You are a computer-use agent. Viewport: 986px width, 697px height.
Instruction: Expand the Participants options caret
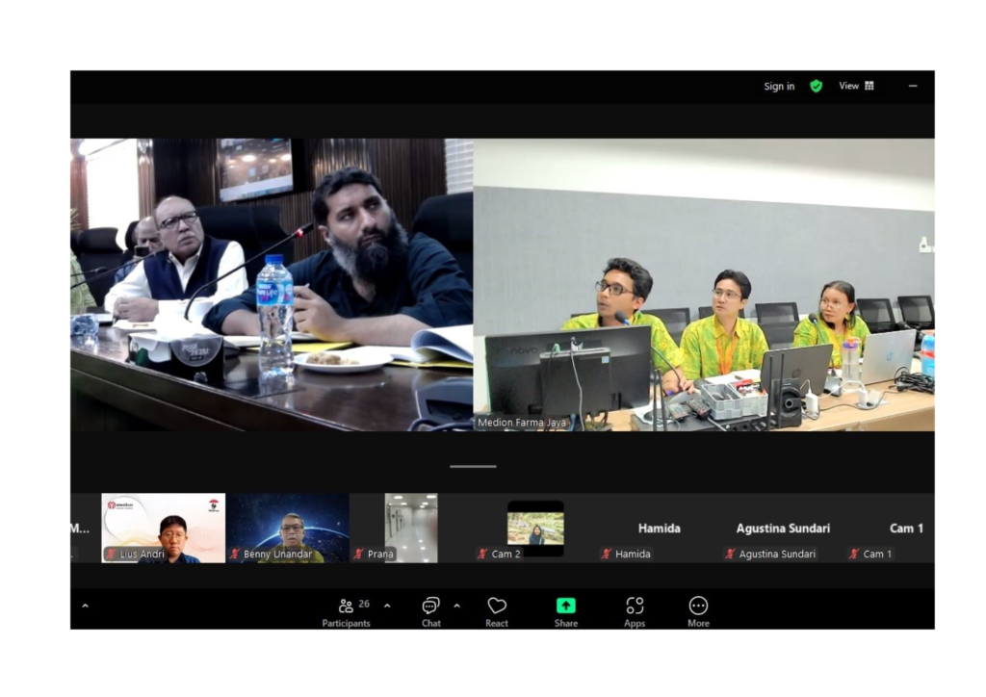click(387, 606)
